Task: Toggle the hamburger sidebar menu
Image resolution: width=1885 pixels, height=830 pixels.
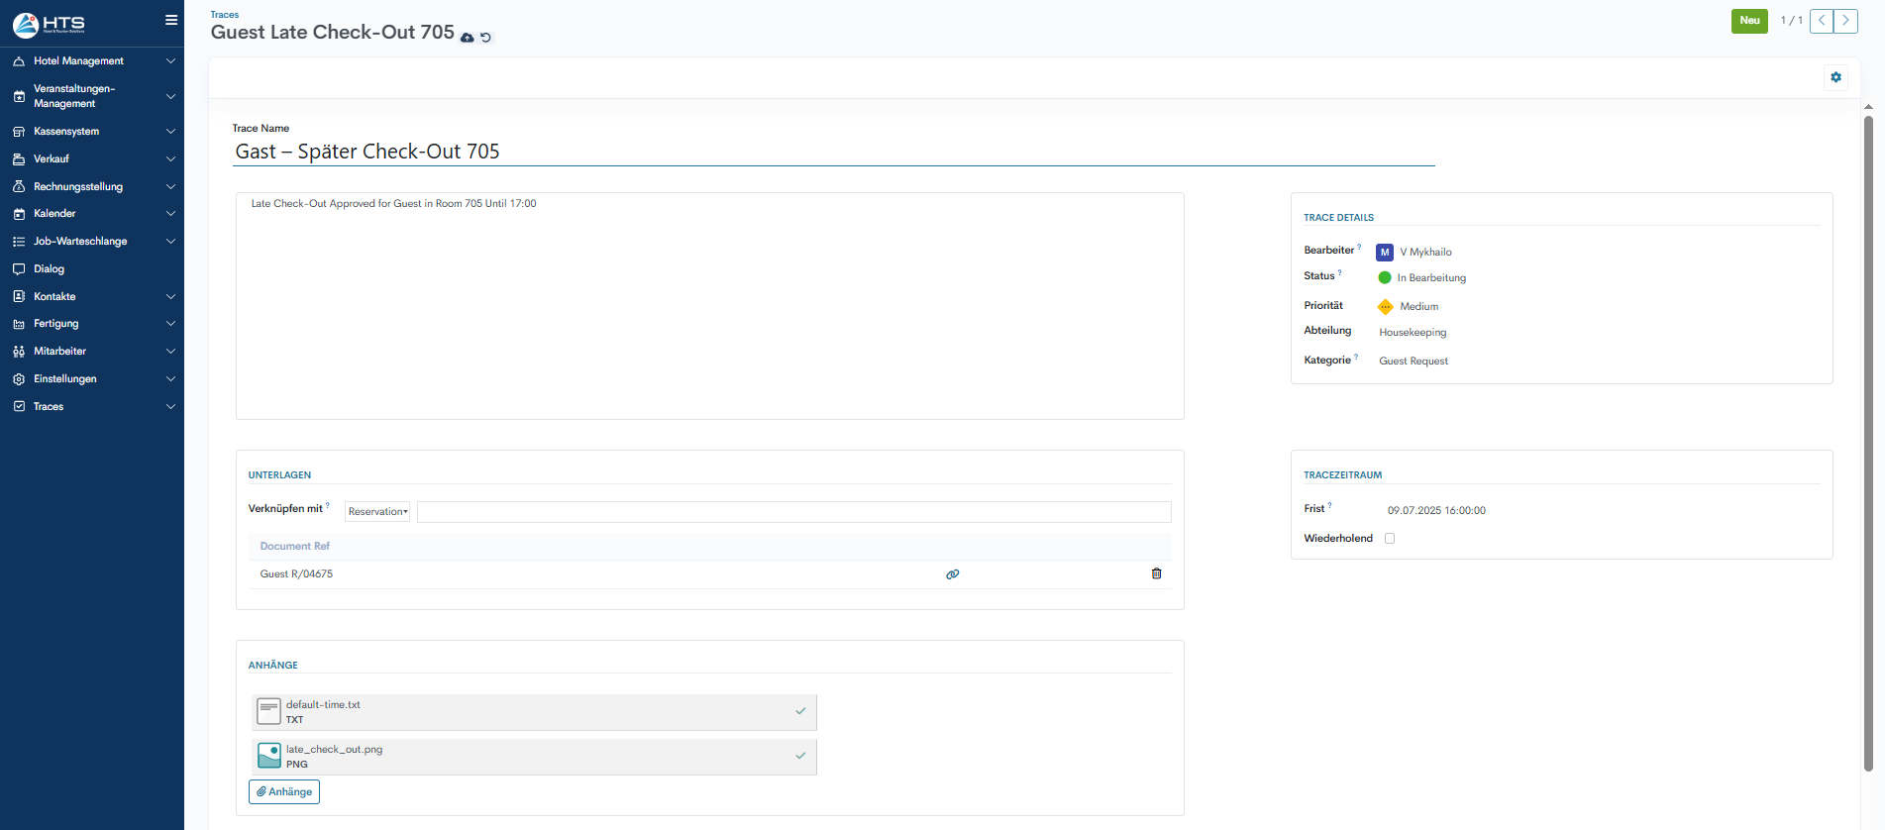Action: click(x=171, y=20)
